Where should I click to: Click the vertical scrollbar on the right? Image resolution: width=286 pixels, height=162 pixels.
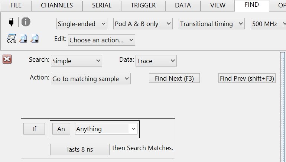tap(282, 108)
